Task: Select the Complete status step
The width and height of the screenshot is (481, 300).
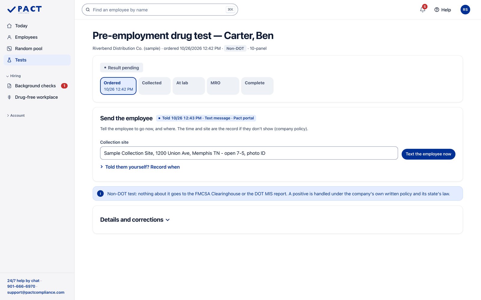Action: [257, 86]
